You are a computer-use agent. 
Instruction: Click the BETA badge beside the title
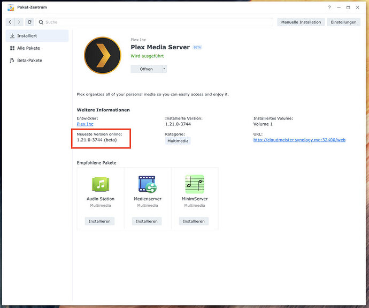point(197,47)
